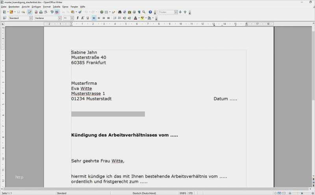This screenshot has width=315, height=195.
Task: Open the Help question mark icon
Action: click(150, 12)
